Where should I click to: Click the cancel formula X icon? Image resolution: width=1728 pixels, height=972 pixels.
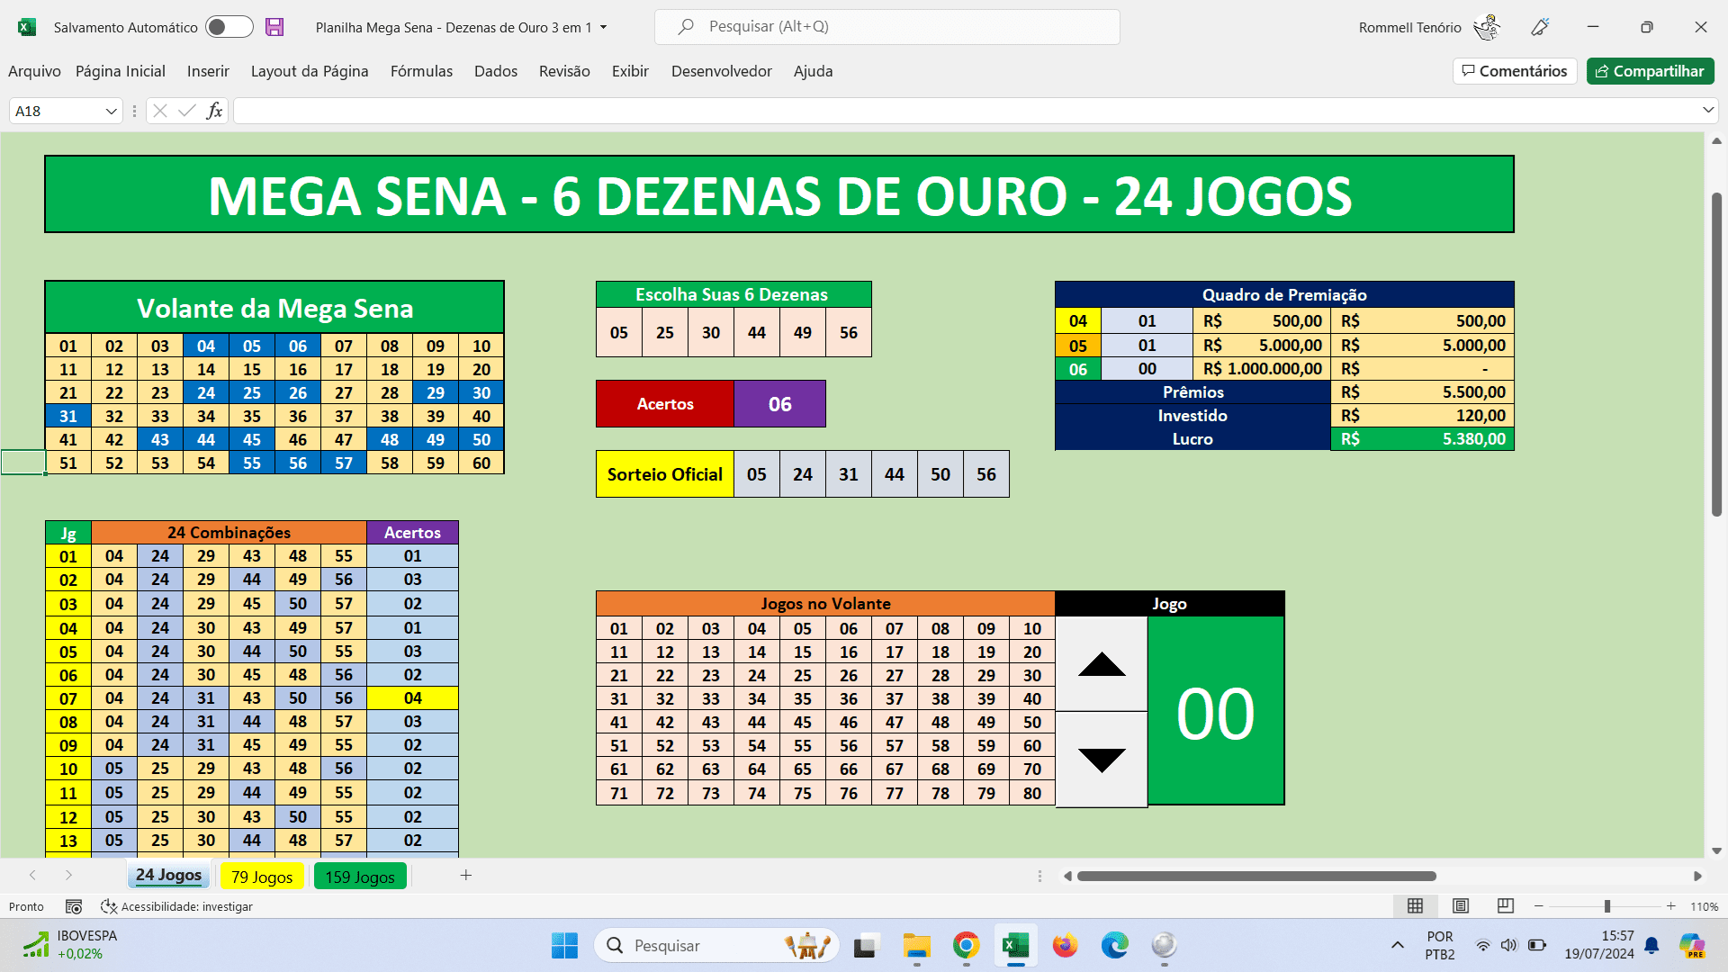[x=160, y=111]
